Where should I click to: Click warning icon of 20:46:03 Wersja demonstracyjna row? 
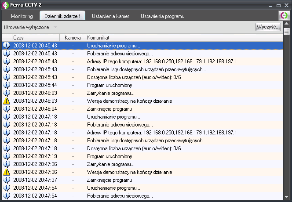(7, 101)
